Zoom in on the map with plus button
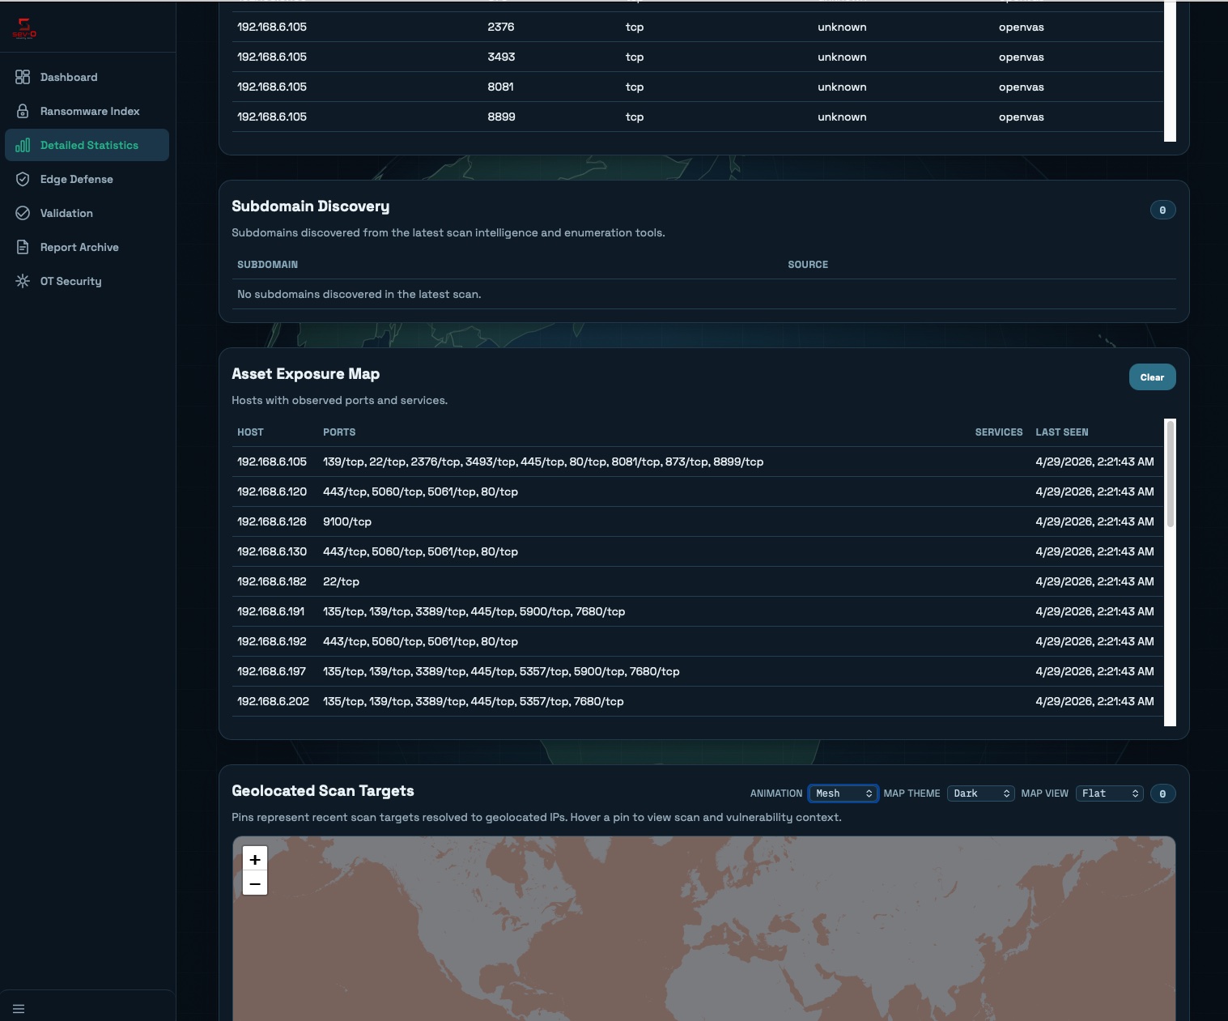Screen dimensions: 1228x1021 255,860
